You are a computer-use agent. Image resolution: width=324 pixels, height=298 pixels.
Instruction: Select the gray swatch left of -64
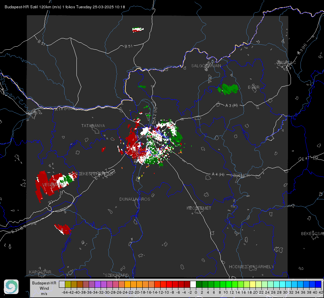pos(62,284)
